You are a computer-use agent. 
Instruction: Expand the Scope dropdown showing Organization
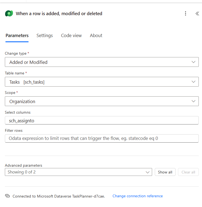pos(102,101)
